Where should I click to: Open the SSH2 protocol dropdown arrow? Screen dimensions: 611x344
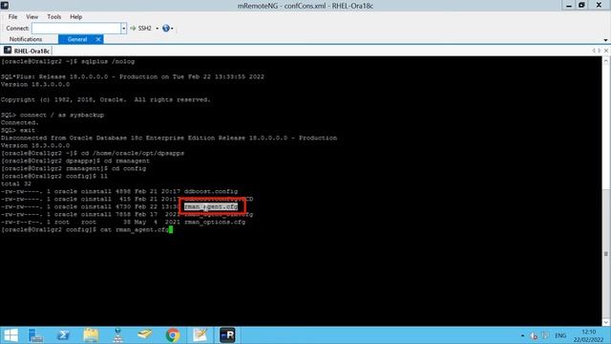(x=157, y=28)
